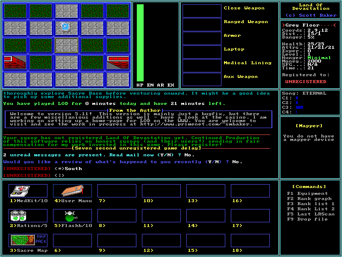Choose the F9 Drop file command
The image size is (342, 257).
[307, 219]
